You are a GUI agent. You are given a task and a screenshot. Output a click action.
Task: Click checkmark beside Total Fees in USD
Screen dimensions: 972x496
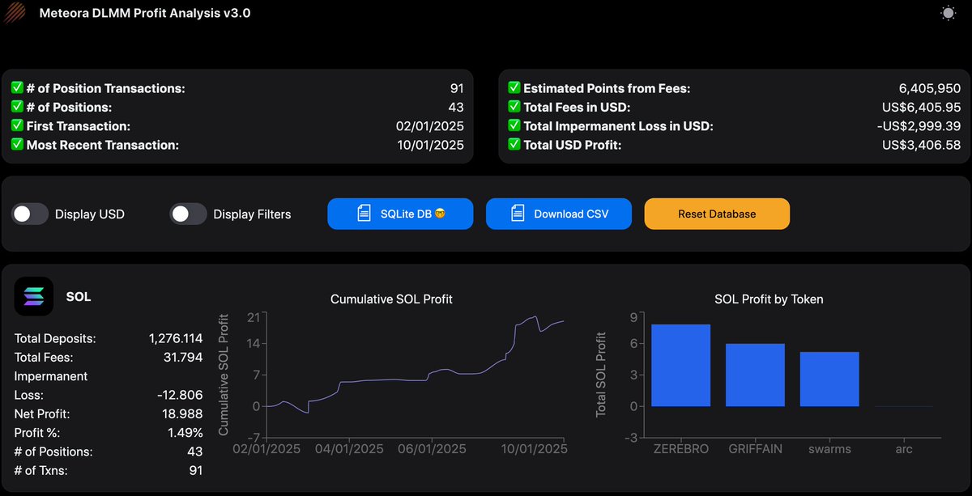[514, 107]
